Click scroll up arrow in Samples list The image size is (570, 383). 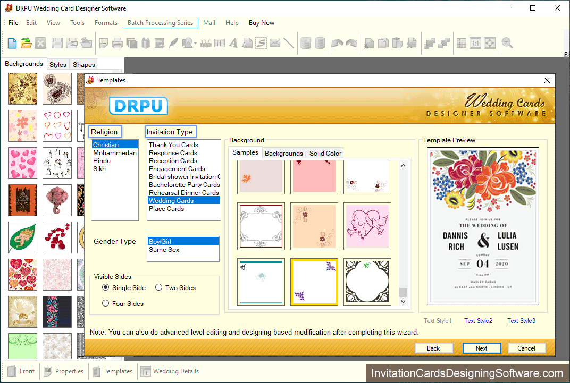pos(403,165)
